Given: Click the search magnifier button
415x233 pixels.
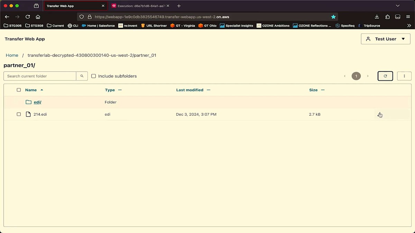Looking at the screenshot, I should (82, 76).
